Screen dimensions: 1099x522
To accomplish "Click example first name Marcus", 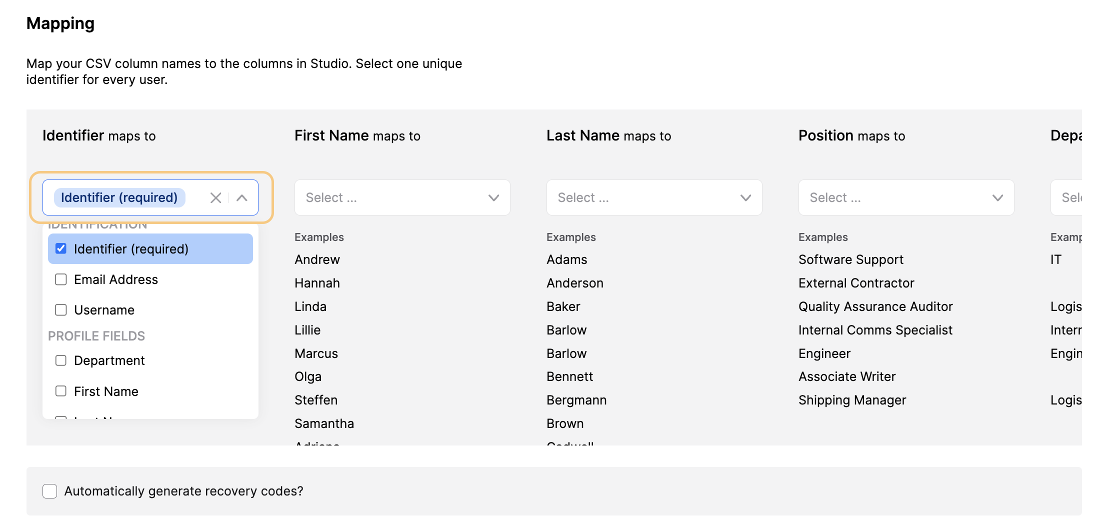I will [316, 353].
